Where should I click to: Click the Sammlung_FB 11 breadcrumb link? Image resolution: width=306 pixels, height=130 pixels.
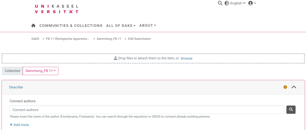pyautogui.click(x=109, y=39)
